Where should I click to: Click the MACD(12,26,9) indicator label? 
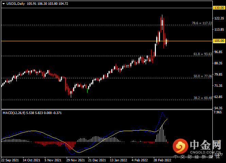pos(14,113)
